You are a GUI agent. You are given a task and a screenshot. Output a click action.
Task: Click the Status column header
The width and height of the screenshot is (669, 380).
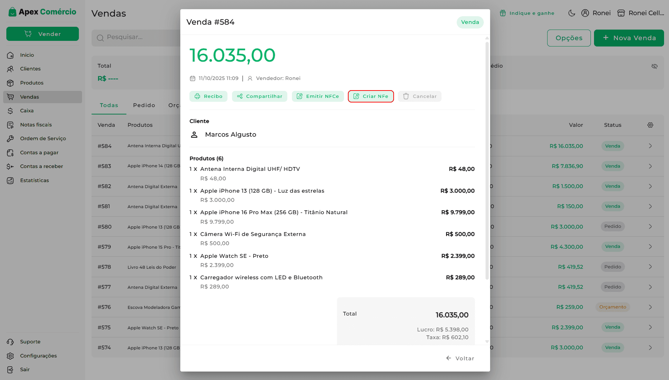[x=613, y=125]
